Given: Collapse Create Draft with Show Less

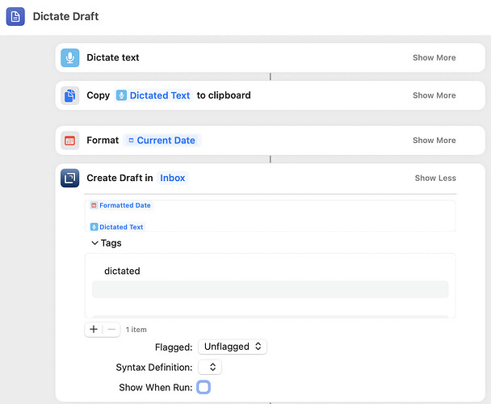Looking at the screenshot, I should coord(435,178).
